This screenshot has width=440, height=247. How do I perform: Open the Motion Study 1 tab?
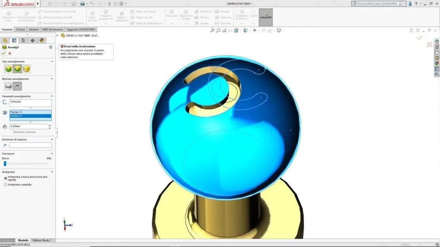pyautogui.click(x=42, y=240)
